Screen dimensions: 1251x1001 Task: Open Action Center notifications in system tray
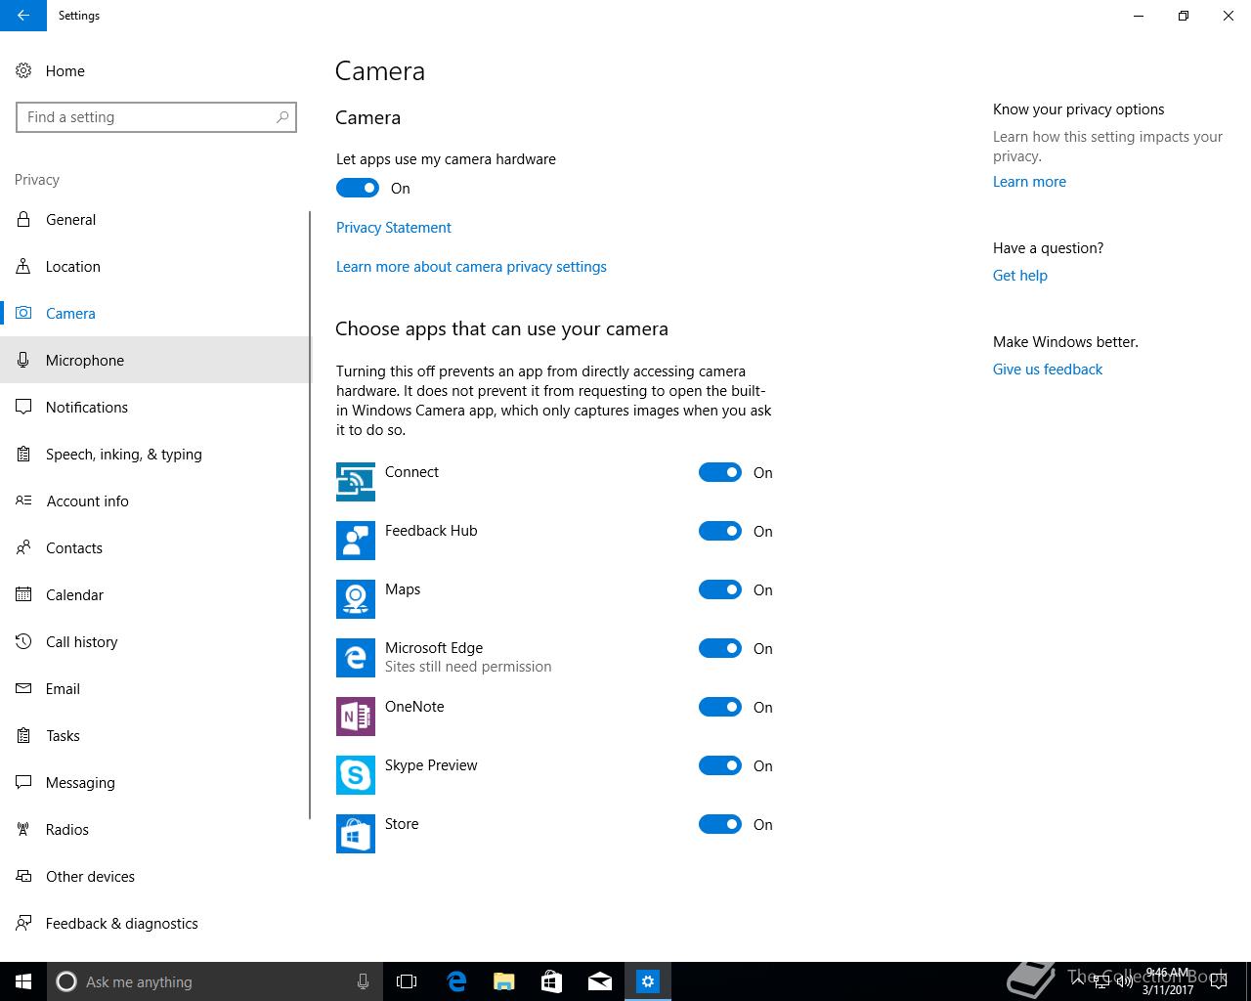(x=1218, y=981)
